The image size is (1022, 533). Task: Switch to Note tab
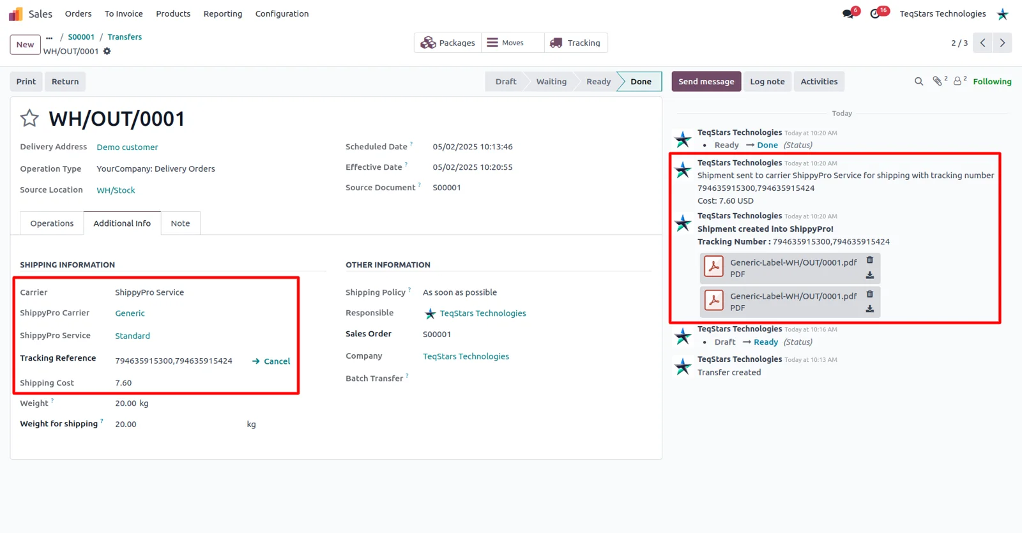180,223
